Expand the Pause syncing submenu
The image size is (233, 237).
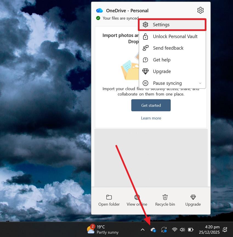200,83
